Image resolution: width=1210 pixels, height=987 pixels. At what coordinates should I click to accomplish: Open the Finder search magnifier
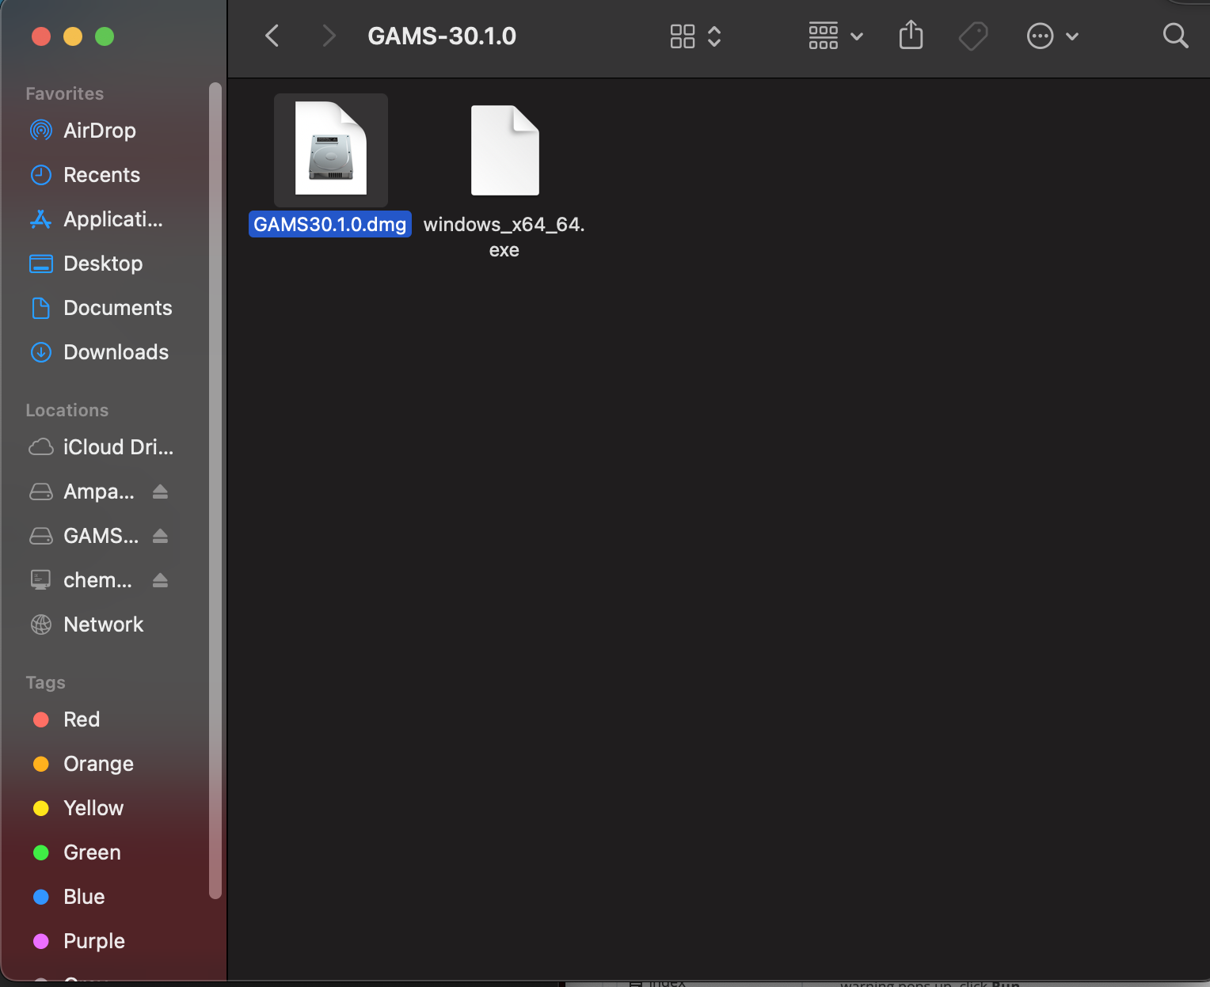[1175, 36]
